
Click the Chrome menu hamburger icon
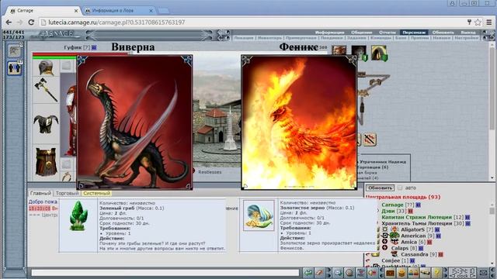pos(489,22)
